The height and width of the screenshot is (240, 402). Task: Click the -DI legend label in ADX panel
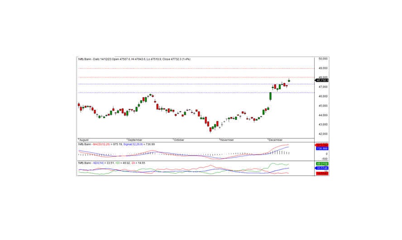click(x=133, y=162)
